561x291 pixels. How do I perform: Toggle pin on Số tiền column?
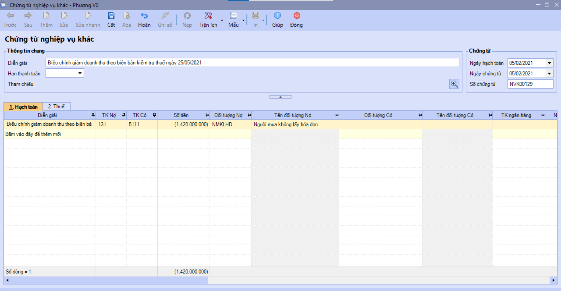(207, 115)
